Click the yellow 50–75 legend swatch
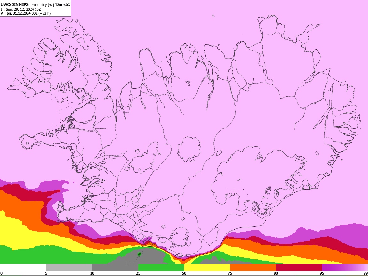Image resolution: width=368 pixels, height=276 pixels. coord(207,268)
